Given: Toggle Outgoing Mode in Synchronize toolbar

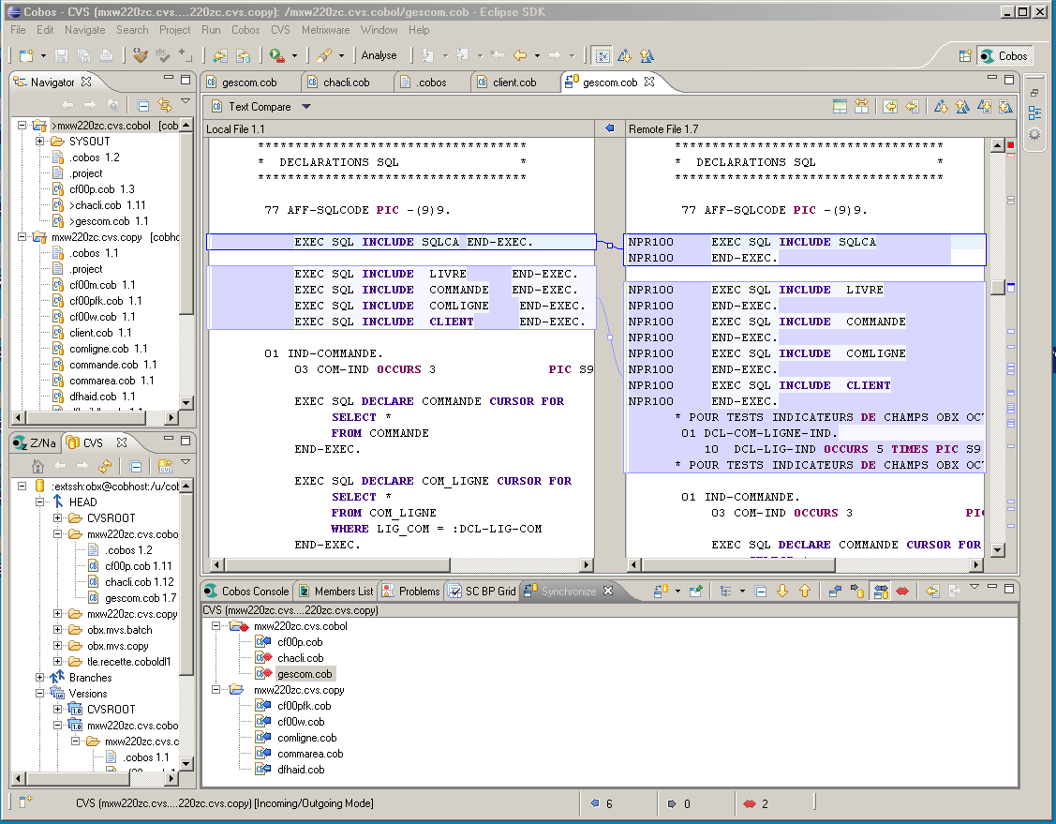Looking at the screenshot, I should click(857, 592).
